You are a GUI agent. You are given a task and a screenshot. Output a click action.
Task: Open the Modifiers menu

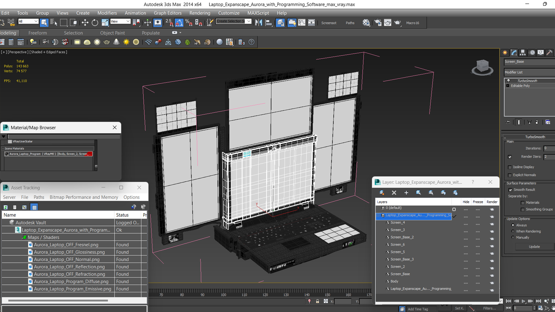[107, 13]
